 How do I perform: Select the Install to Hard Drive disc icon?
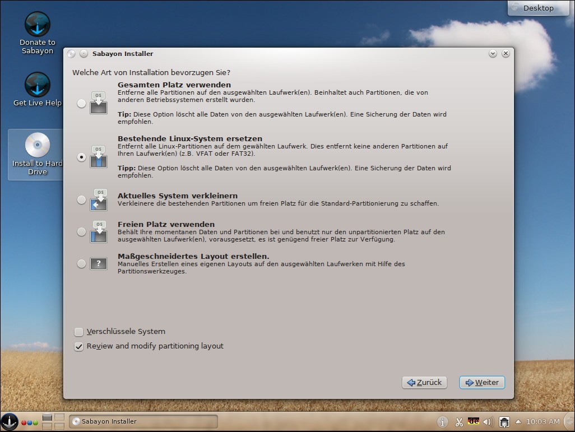[x=38, y=145]
